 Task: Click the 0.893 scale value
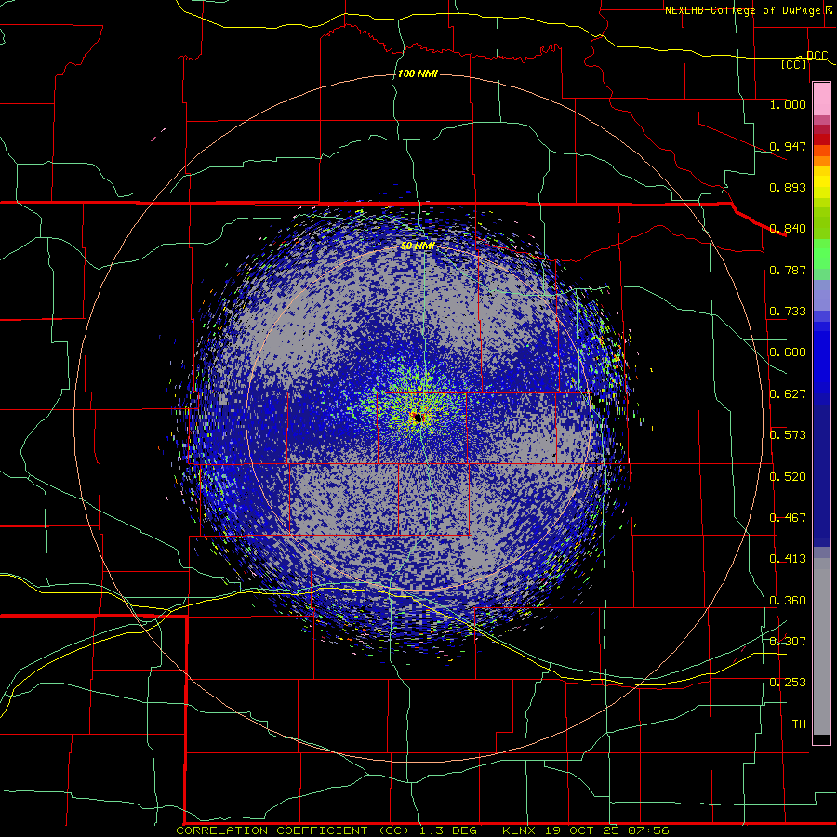[788, 187]
